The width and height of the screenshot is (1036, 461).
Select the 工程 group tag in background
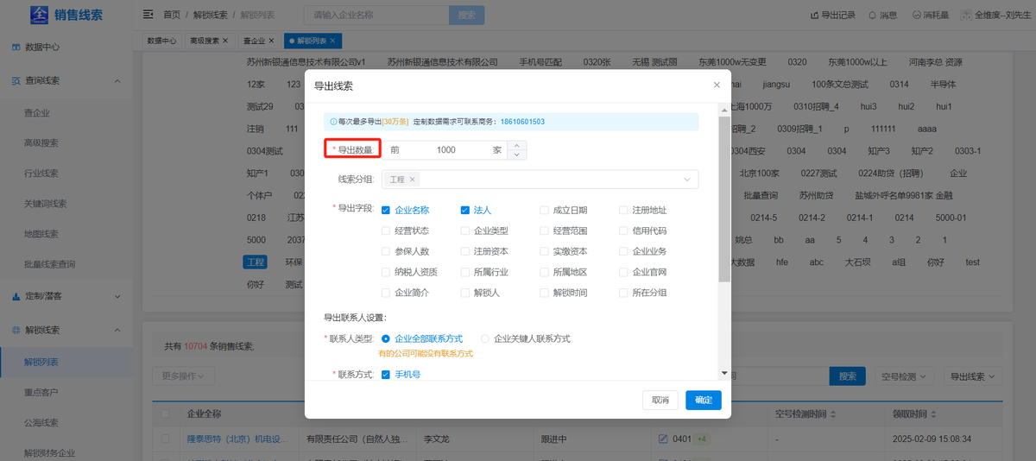[x=255, y=261]
